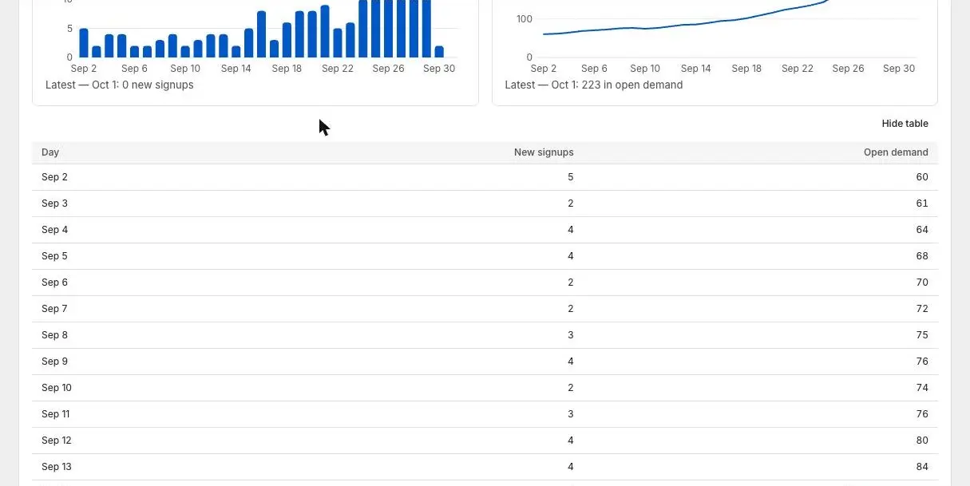The image size is (970, 486).
Task: Select the Day column header
Action: pyautogui.click(x=50, y=152)
